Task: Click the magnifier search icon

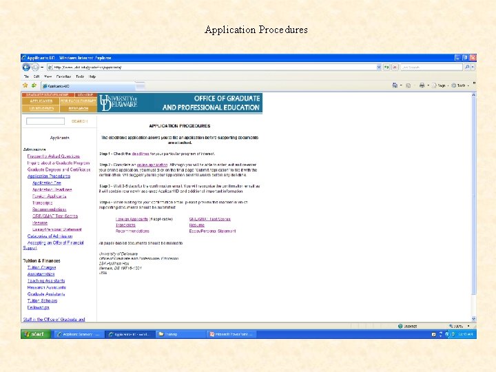Action: point(467,67)
